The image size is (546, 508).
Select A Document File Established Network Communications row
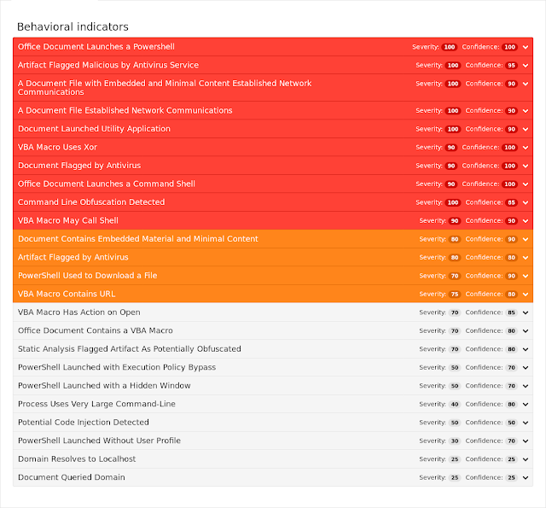273,110
